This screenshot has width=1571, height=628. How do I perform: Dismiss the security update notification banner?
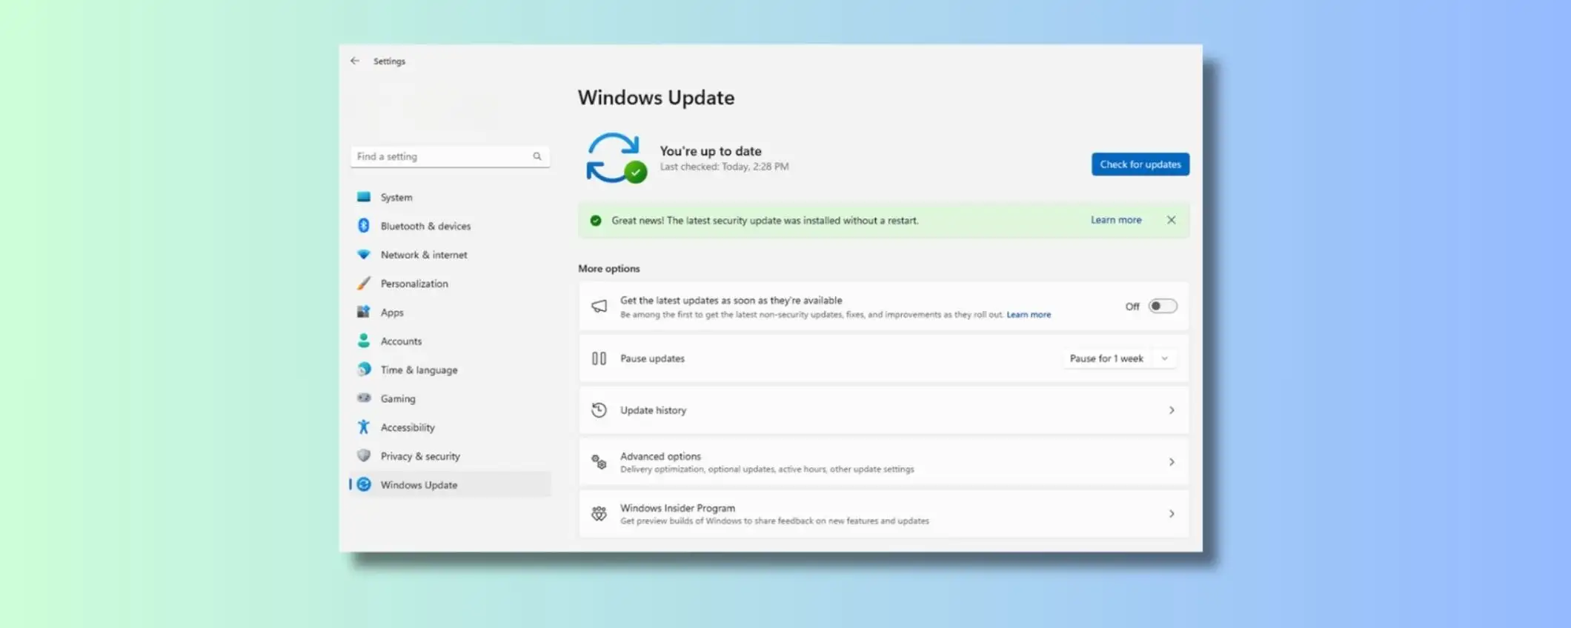(x=1171, y=220)
